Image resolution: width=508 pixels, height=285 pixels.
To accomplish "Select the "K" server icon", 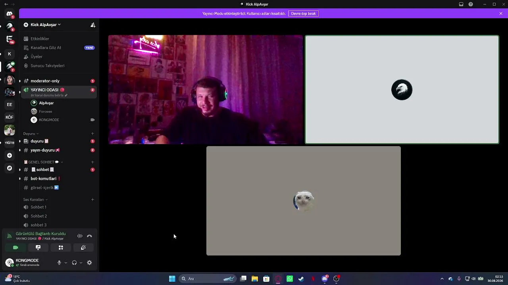I will point(10,54).
